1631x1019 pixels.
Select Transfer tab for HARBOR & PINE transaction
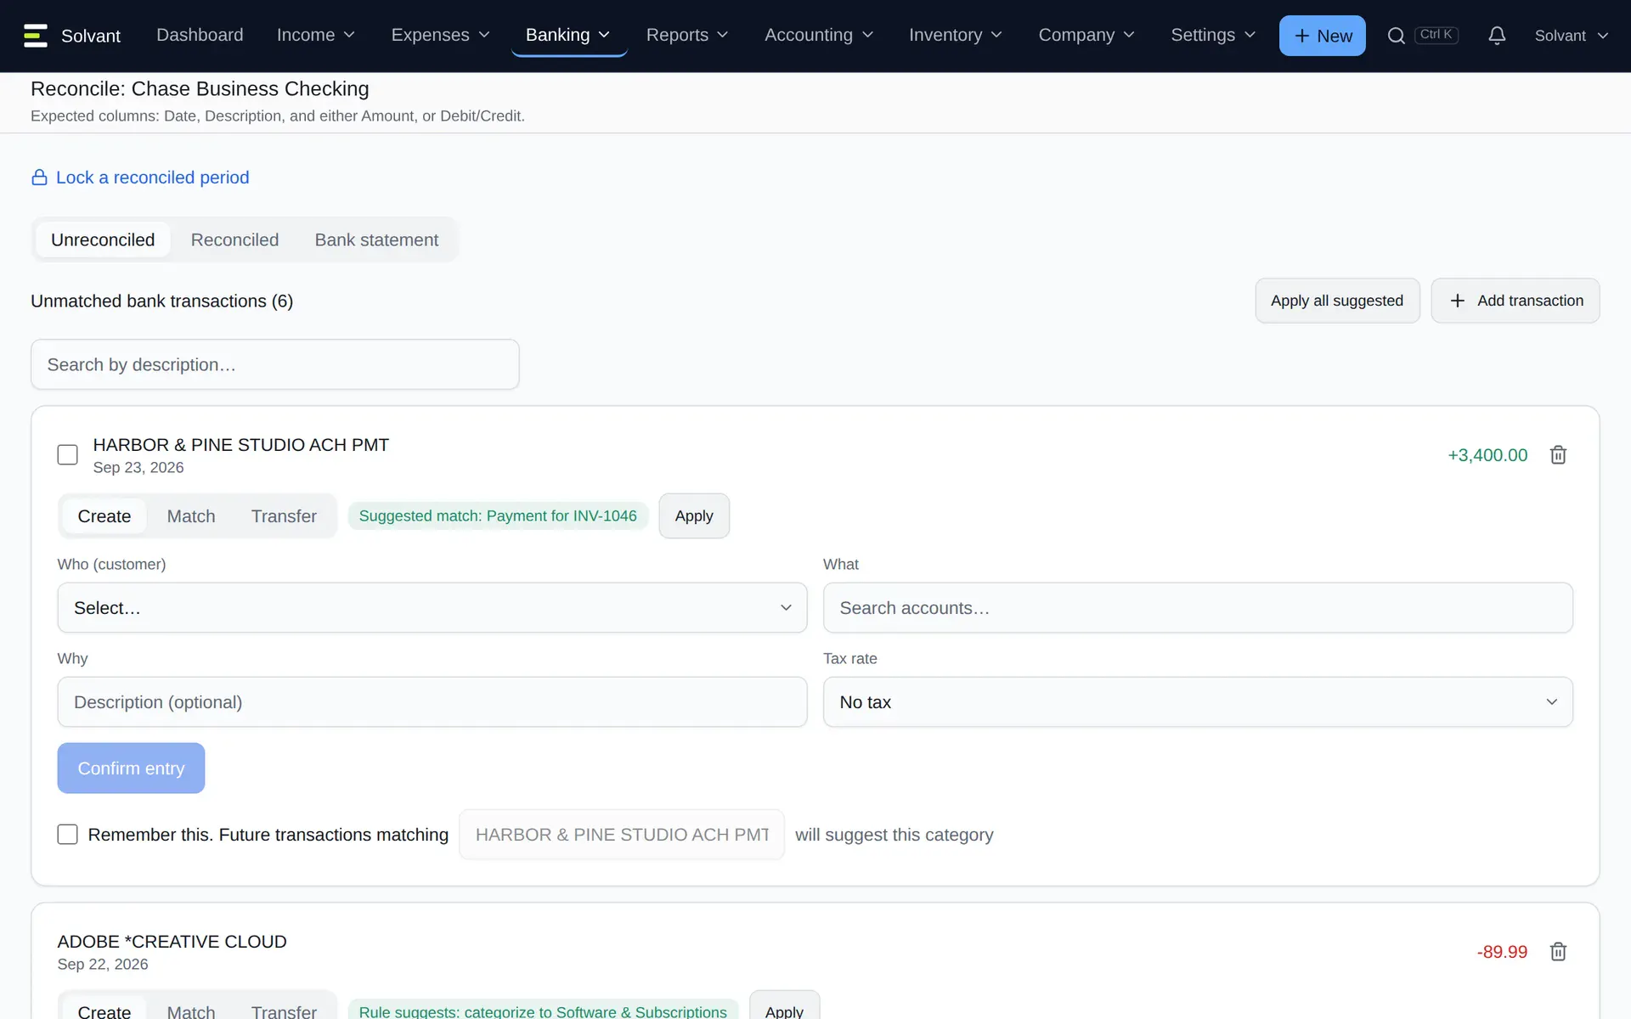pyautogui.click(x=284, y=516)
